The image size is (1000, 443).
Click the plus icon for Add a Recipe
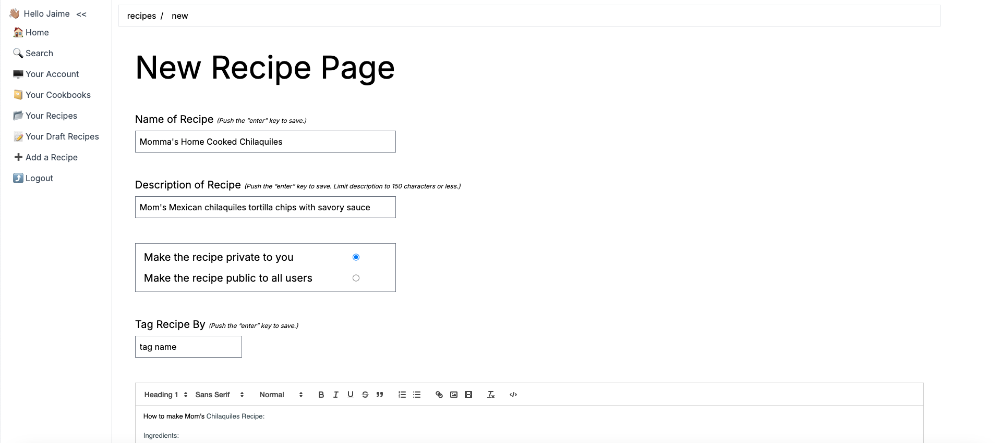point(18,157)
